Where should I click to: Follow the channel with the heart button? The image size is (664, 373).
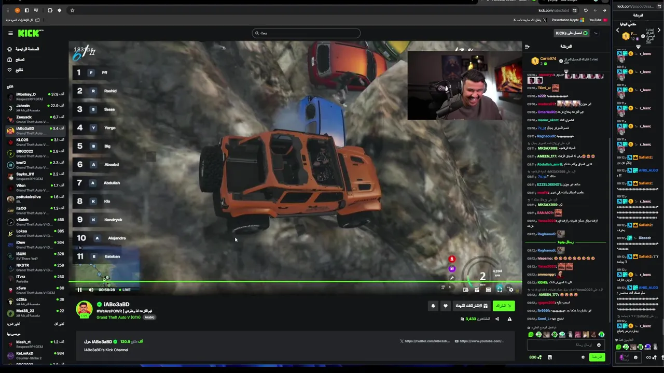point(445,306)
